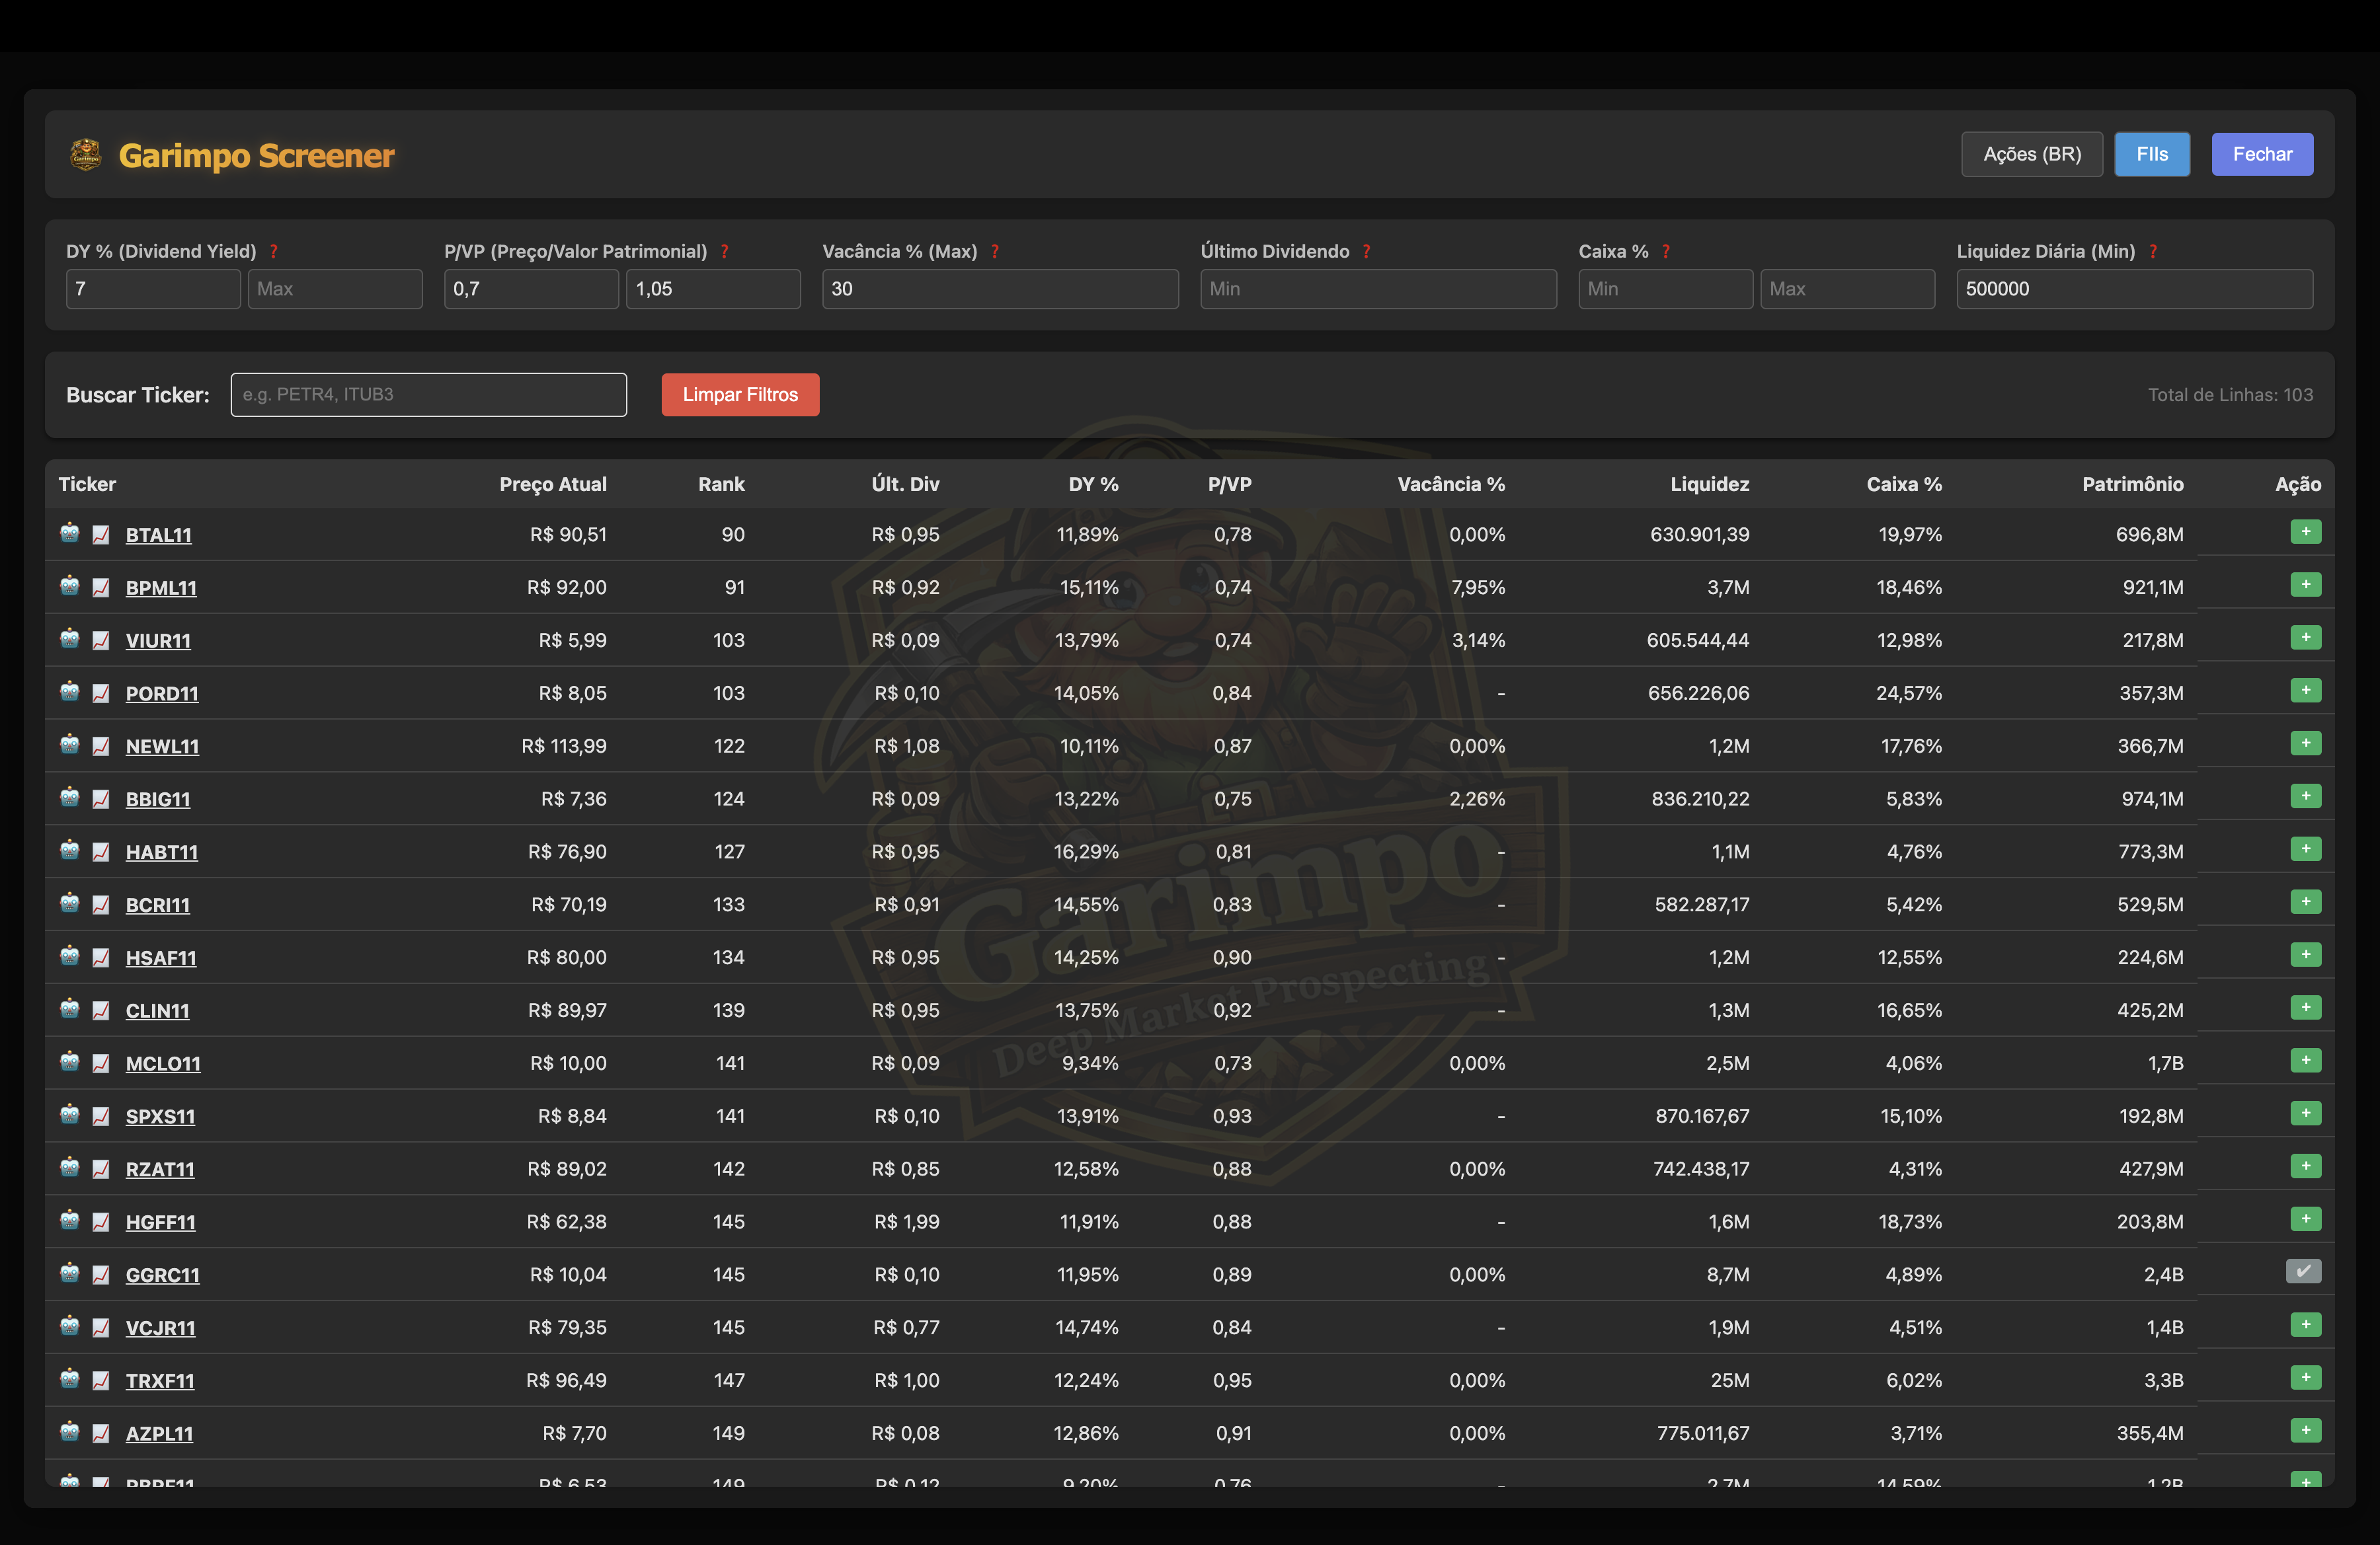The image size is (2380, 1545).
Task: Click the DY % help question mark
Action: point(273,252)
